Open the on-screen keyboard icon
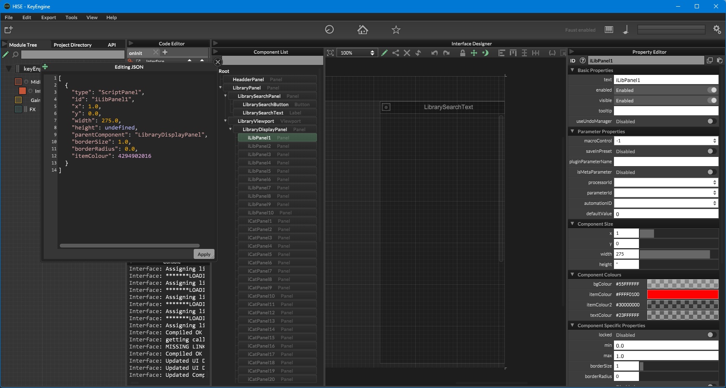Screen dimensions: 726x388 tap(609, 30)
